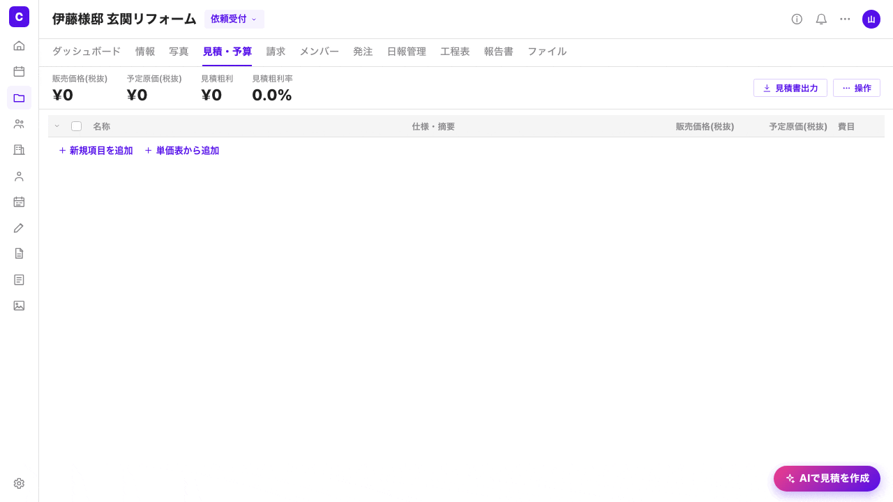Open the user avatar 山 menu
This screenshot has width=893, height=502.
pyautogui.click(x=871, y=19)
